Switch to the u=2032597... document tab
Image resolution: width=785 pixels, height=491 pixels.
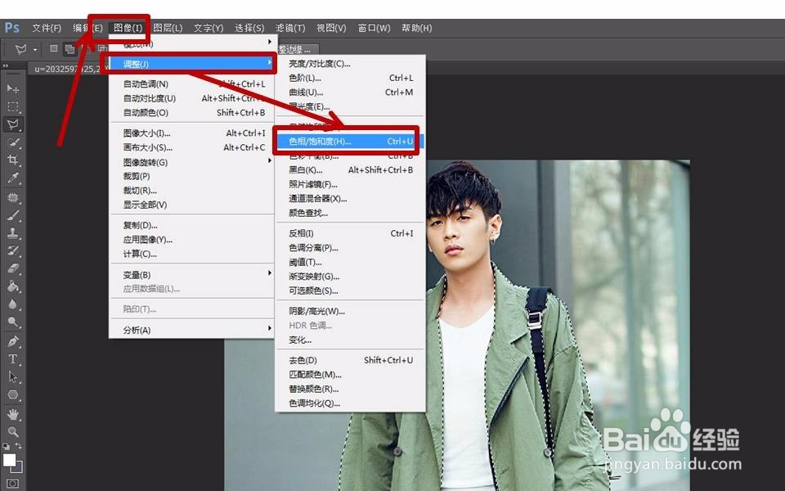tap(68, 69)
